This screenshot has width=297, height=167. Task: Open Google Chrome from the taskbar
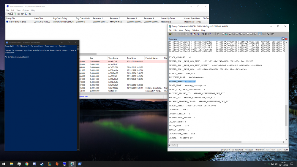[27, 164]
